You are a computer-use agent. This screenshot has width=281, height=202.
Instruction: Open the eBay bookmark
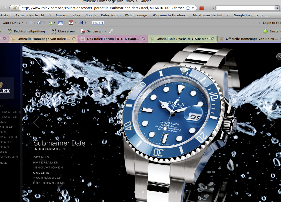coord(76,15)
